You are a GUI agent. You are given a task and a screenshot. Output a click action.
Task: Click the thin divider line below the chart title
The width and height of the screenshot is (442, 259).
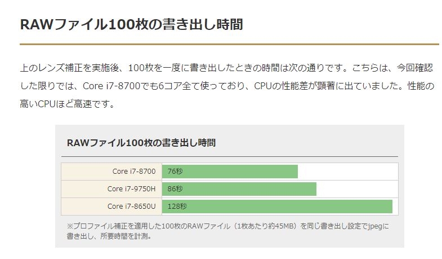point(229,156)
